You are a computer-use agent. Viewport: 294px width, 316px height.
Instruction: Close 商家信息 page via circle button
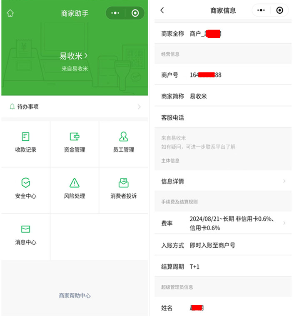click(x=280, y=10)
